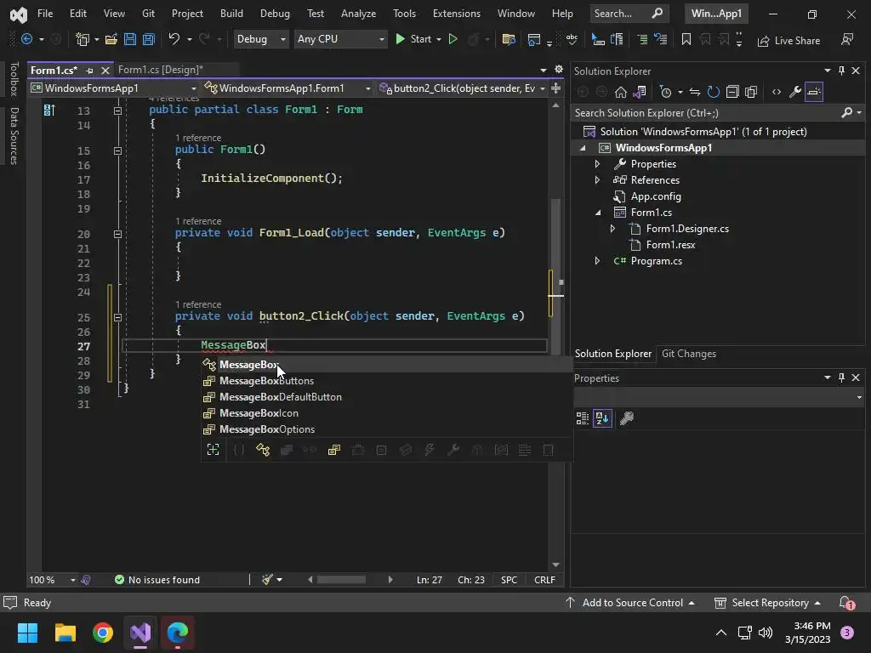Toggle Sync with Active Document in Solution Explorer
This screenshot has height=653, width=871.
[694, 92]
